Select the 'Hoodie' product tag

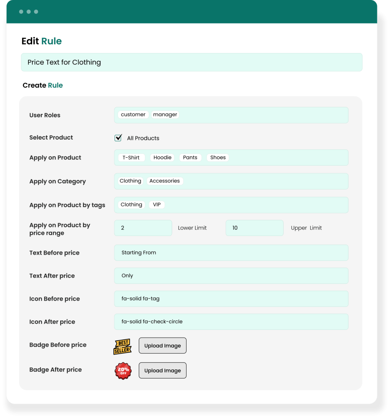coord(162,158)
